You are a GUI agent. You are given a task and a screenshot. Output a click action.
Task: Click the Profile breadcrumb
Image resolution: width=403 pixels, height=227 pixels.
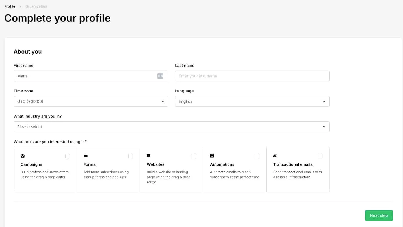10,6
